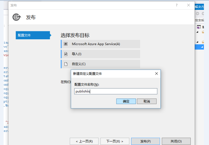Open help with the question mark
This screenshot has width=209, height=145.
coord(177,5)
